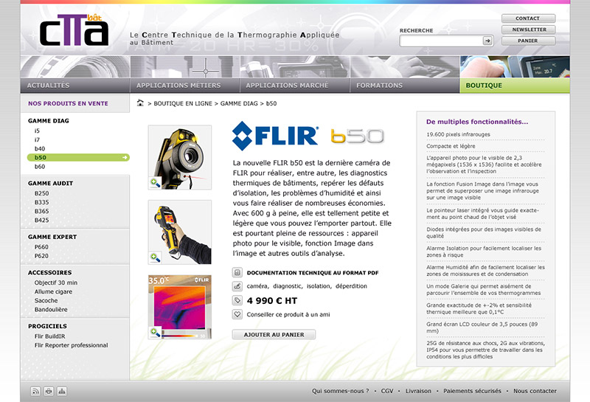Click the Accessoires heading

coord(49,272)
